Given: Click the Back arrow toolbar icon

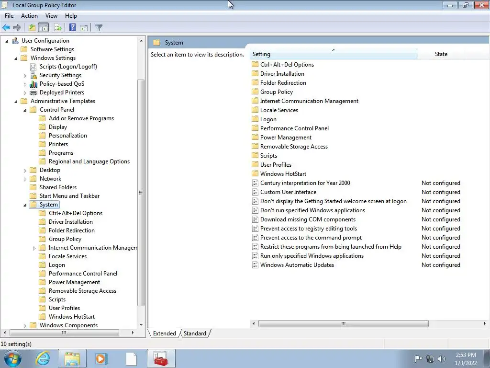Looking at the screenshot, I should coord(6,27).
